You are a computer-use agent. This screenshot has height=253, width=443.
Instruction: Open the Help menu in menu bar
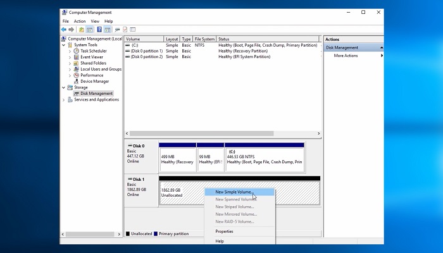[x=108, y=21]
